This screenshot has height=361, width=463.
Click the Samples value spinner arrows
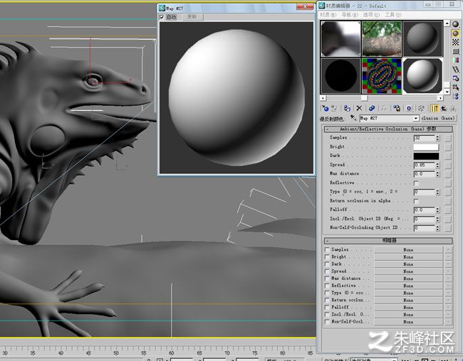437,138
